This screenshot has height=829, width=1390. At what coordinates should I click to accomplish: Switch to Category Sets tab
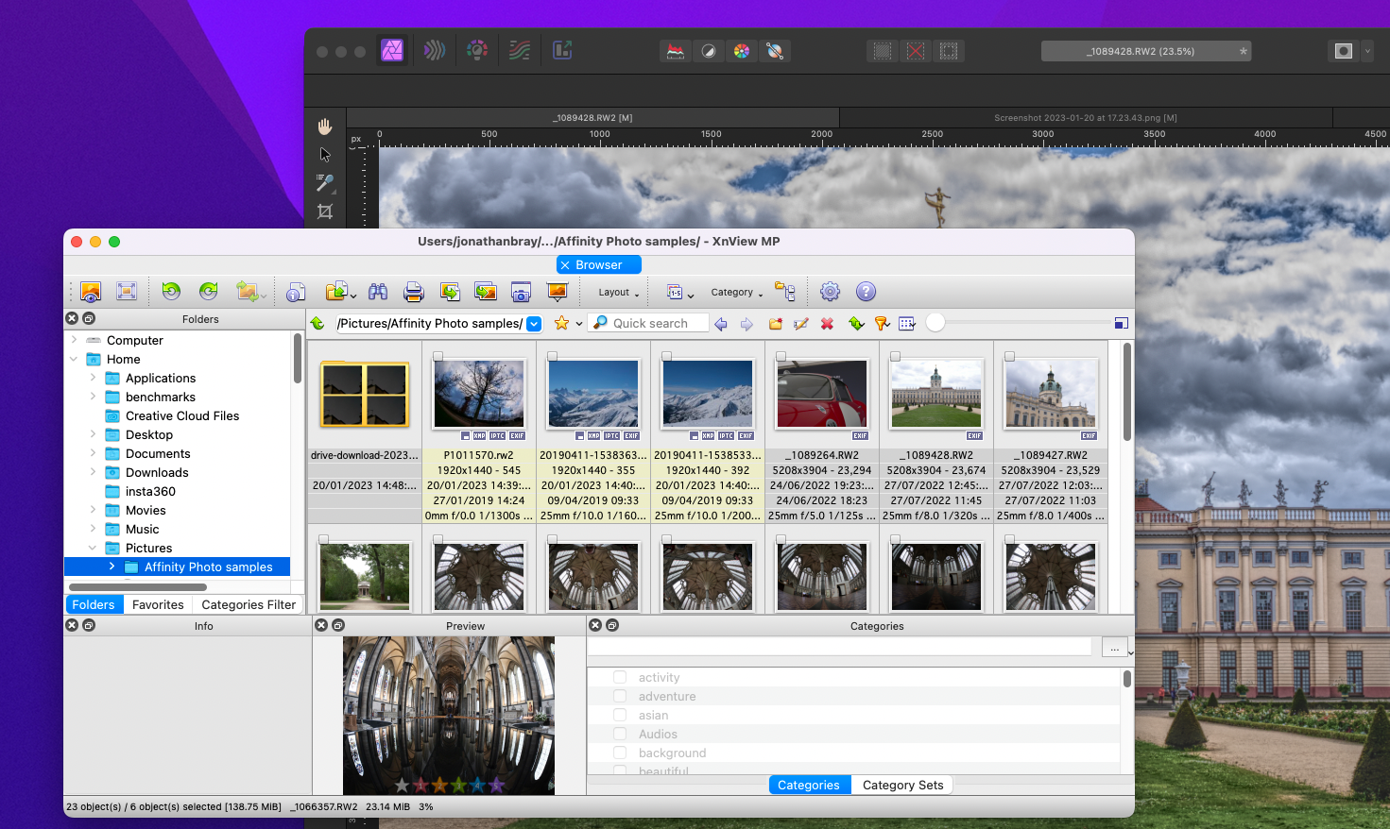point(902,785)
